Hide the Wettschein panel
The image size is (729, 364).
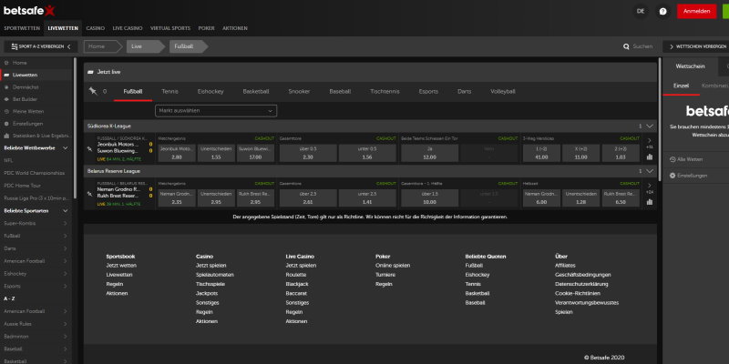698,46
